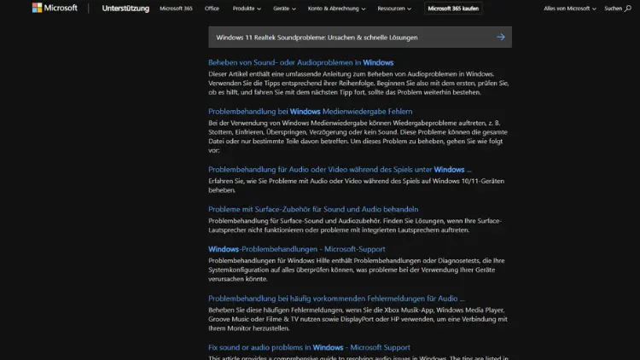Click description starting 'Beheben Sie diese häufigen'

(358, 319)
